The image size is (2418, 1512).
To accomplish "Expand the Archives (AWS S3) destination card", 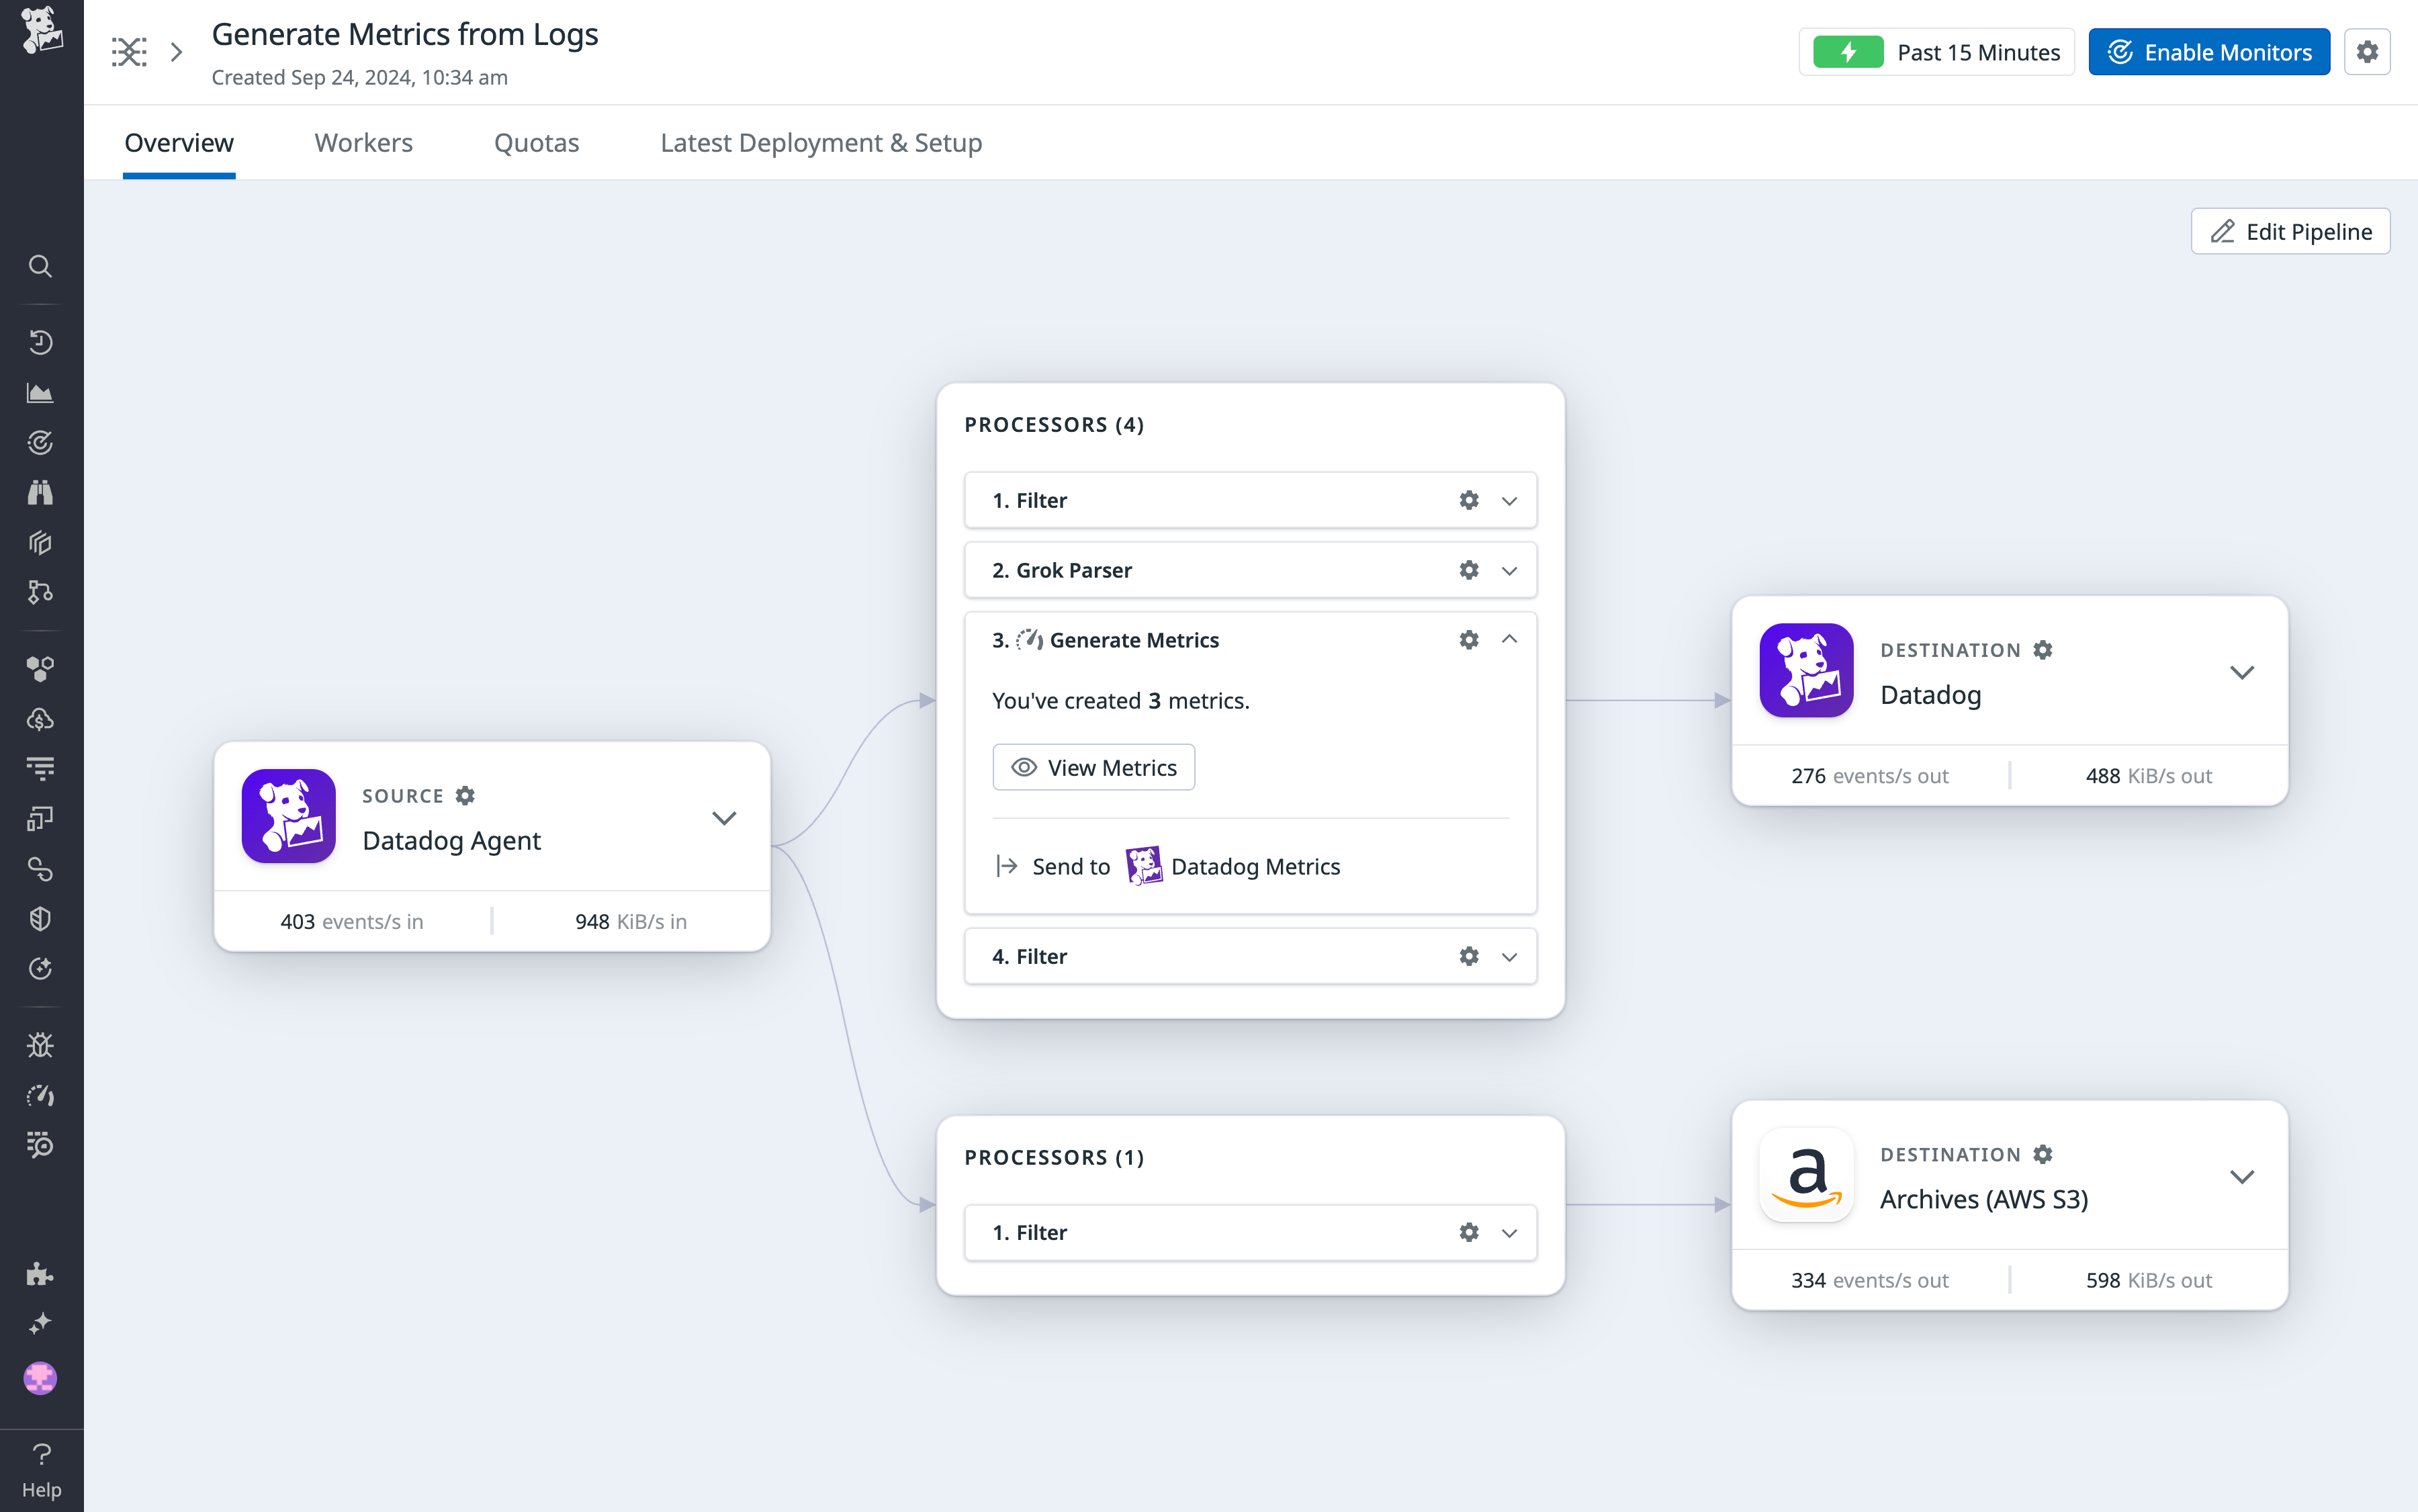I will (2243, 1176).
